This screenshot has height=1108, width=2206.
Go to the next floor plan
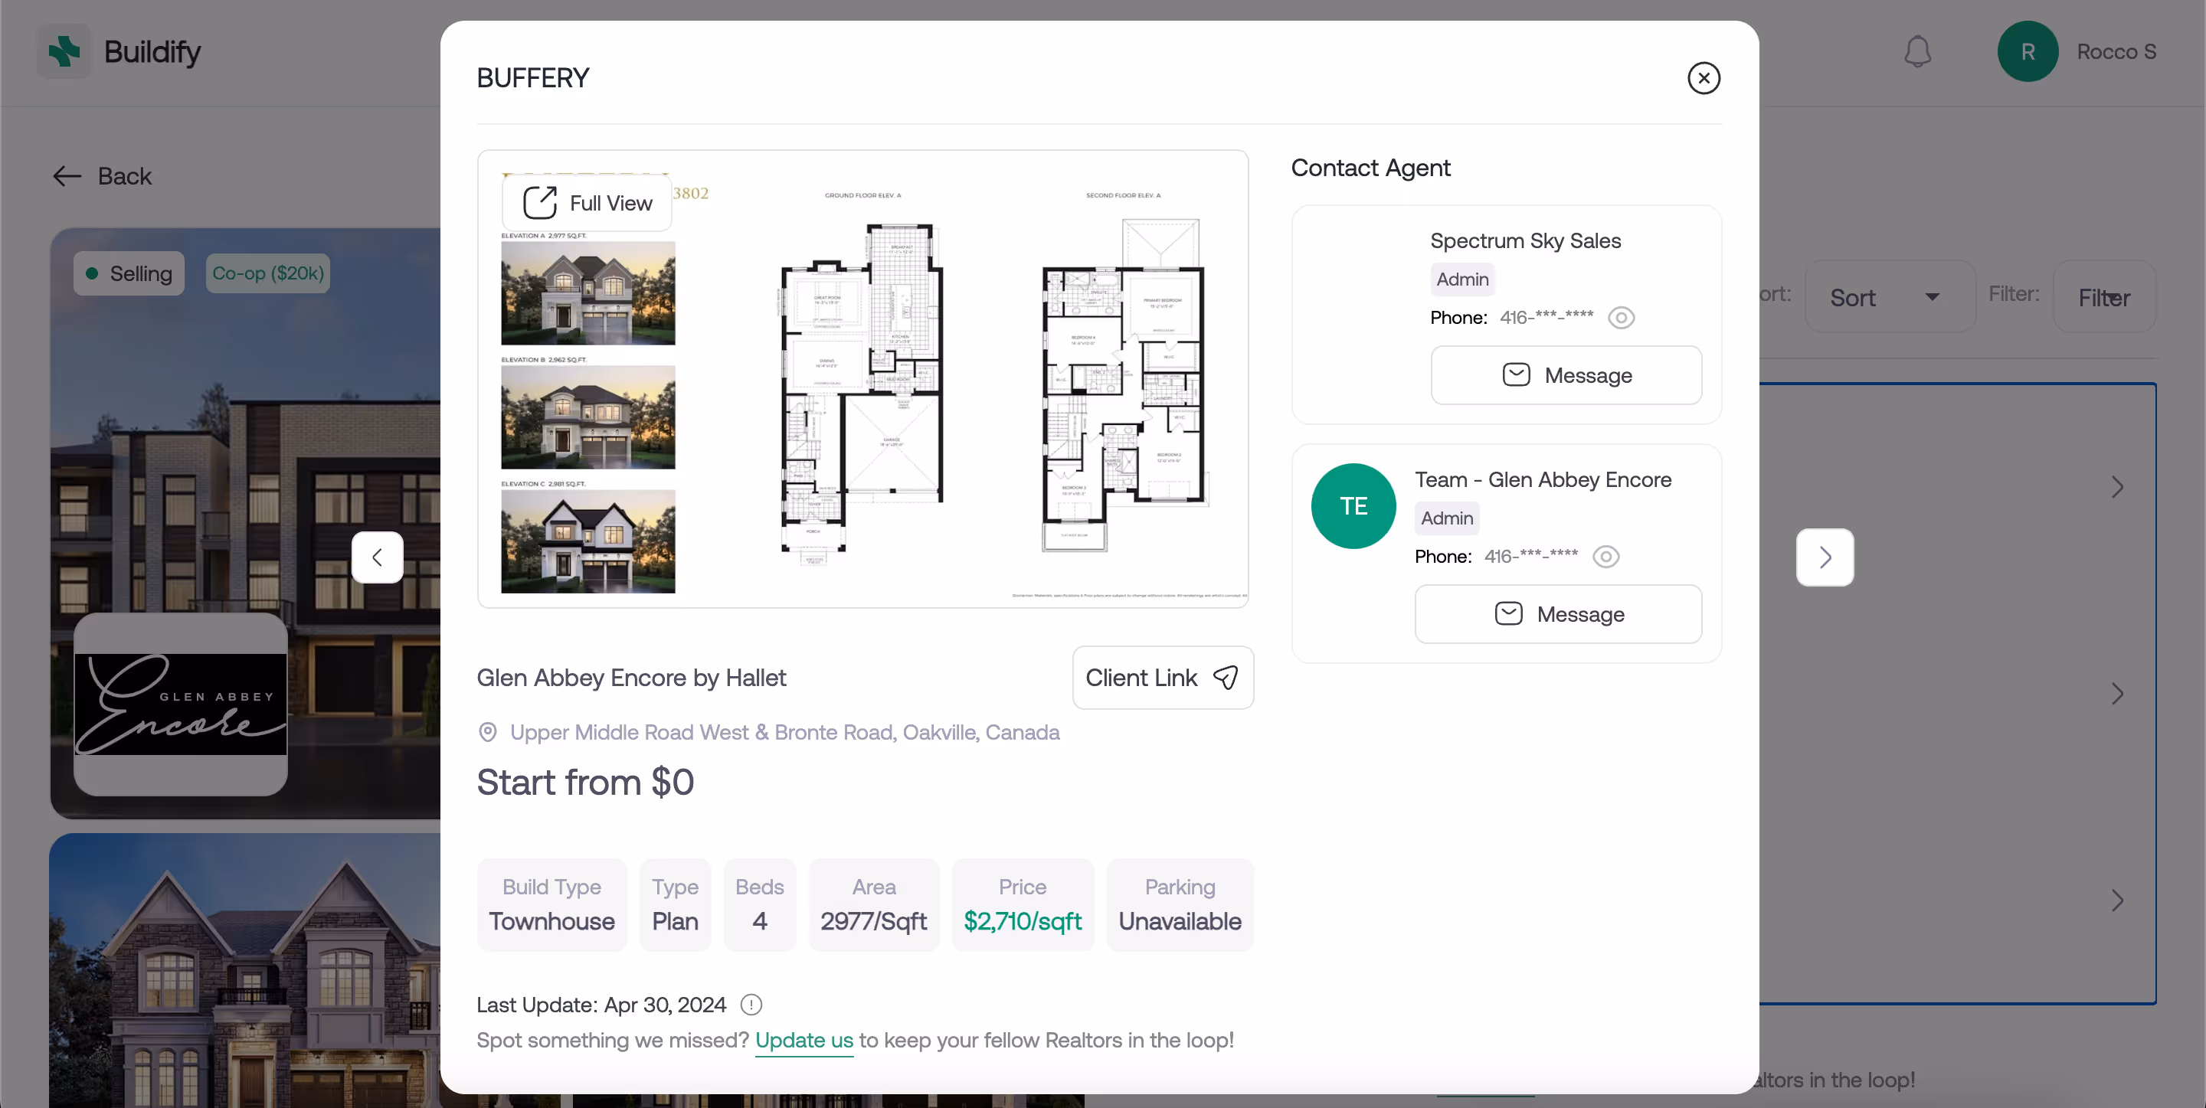(1824, 557)
